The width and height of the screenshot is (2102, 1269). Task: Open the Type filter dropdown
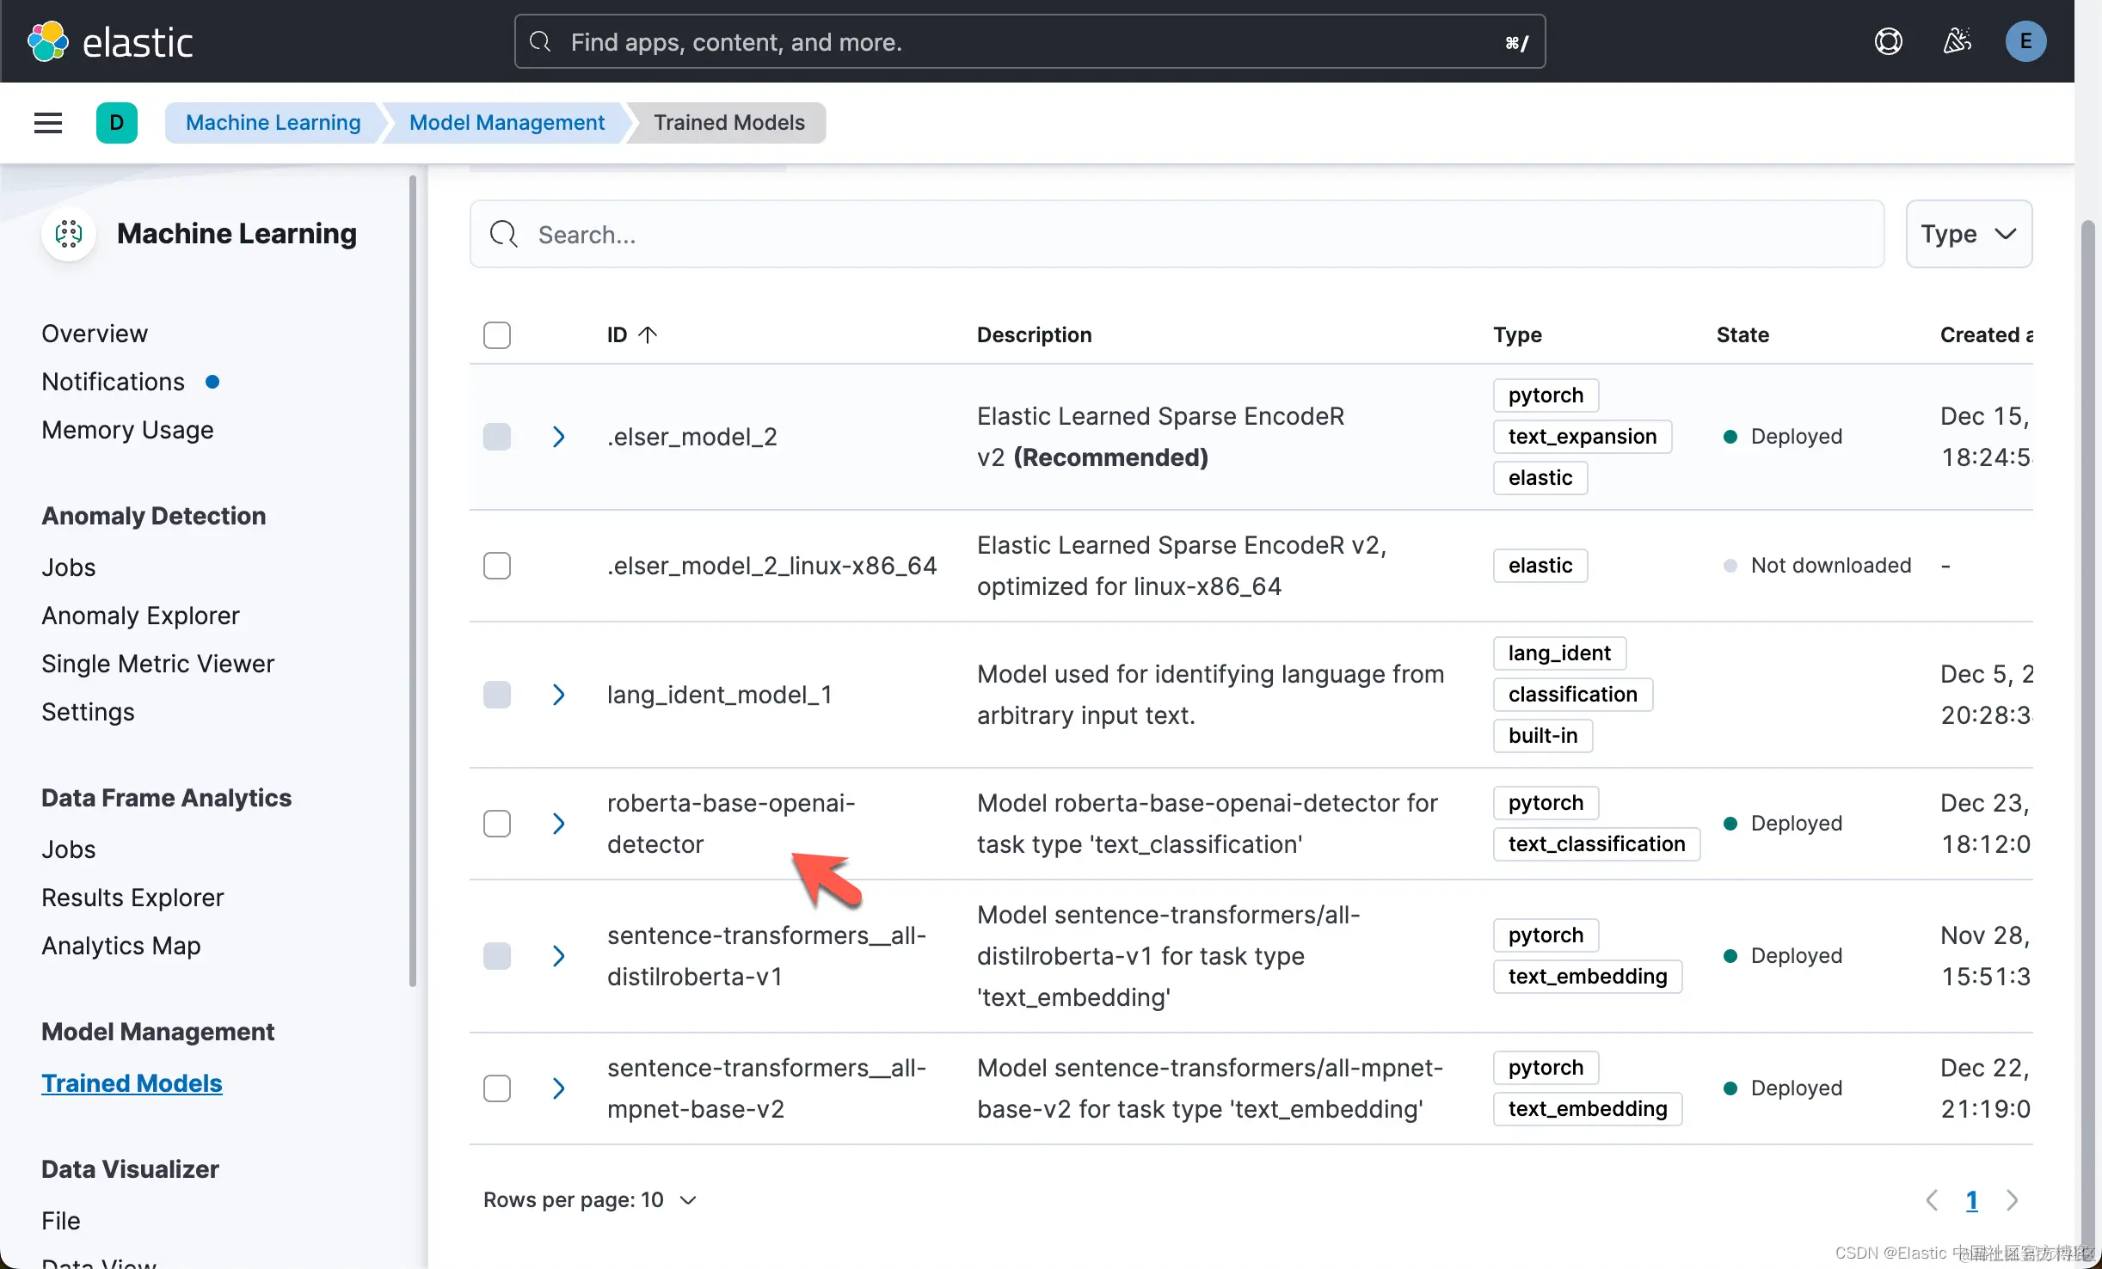1968,234
